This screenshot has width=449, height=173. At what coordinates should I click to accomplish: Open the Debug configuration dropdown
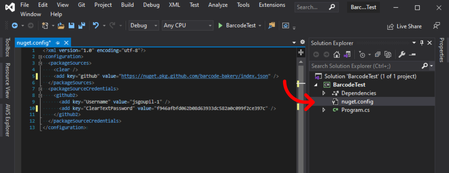[x=144, y=26]
